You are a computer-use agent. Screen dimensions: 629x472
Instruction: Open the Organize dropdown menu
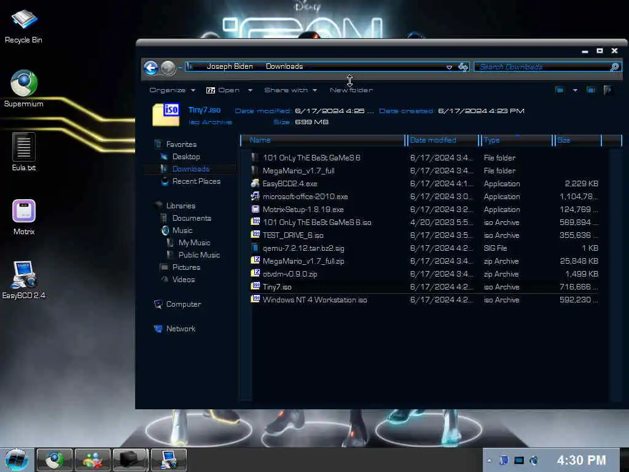point(172,90)
